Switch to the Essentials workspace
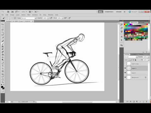Screen dimensions: 151x113 click(x=109, y=12)
